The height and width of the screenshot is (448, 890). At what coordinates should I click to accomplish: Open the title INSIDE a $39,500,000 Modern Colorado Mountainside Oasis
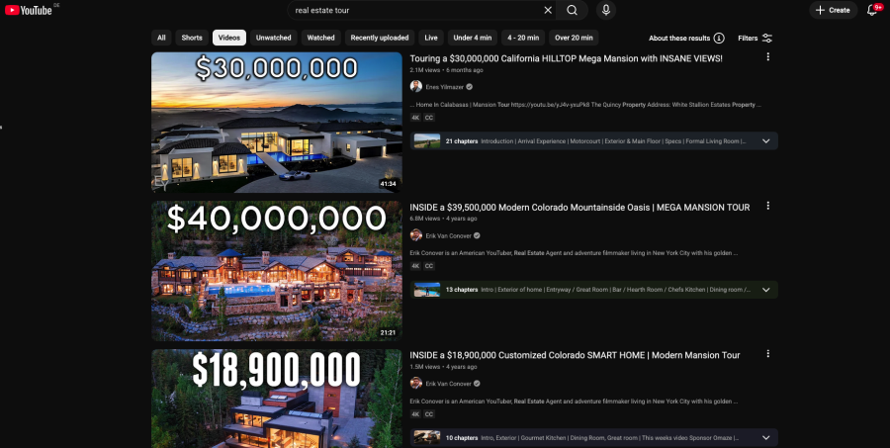point(579,208)
